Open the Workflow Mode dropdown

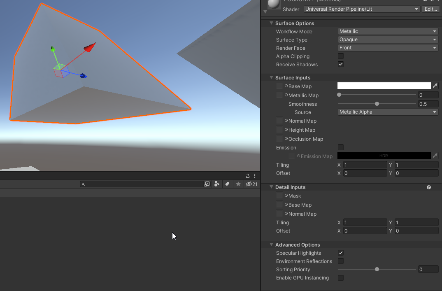[x=387, y=31]
